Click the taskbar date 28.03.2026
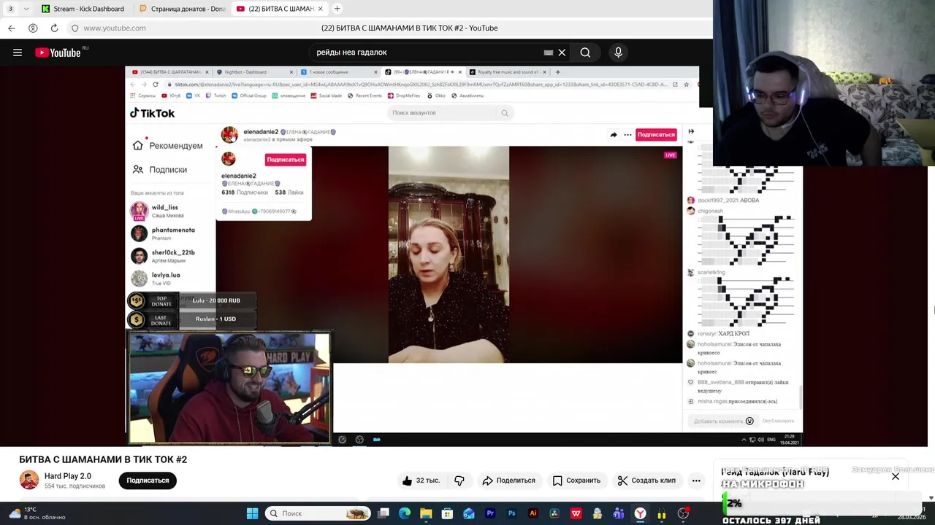The height and width of the screenshot is (525, 935). (x=912, y=518)
